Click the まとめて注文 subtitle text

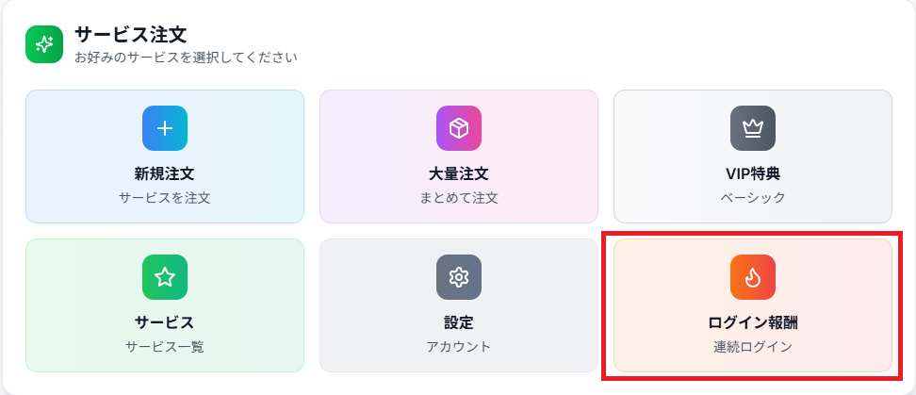[459, 198]
